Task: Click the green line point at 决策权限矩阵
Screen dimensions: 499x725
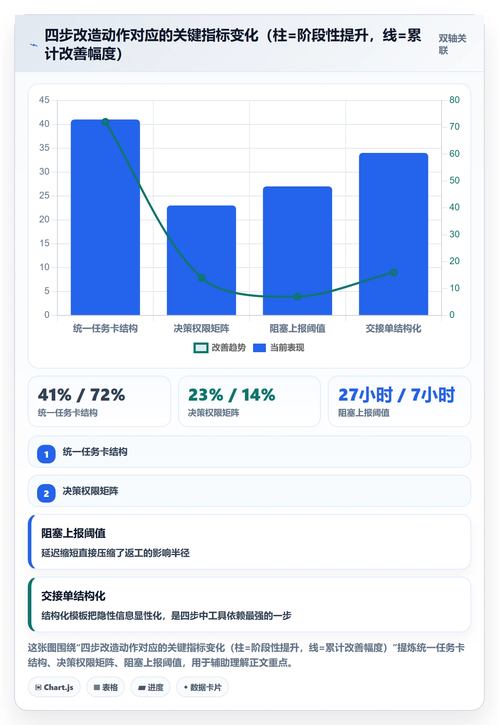Action: [201, 278]
